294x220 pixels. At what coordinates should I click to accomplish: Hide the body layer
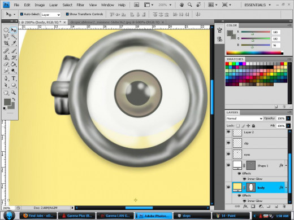pos(228,187)
